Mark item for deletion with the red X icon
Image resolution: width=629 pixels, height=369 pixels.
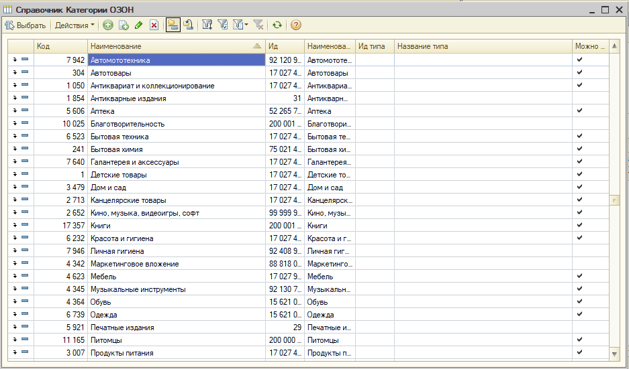[x=154, y=25]
